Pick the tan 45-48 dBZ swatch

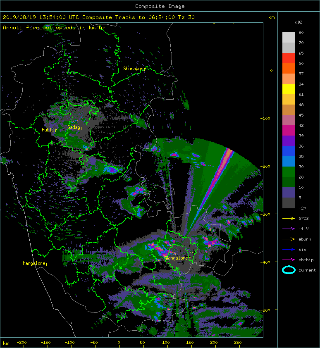pos(289,110)
